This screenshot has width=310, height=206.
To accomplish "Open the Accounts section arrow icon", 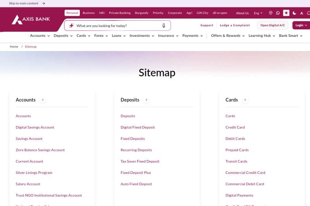I will pyautogui.click(x=43, y=100).
